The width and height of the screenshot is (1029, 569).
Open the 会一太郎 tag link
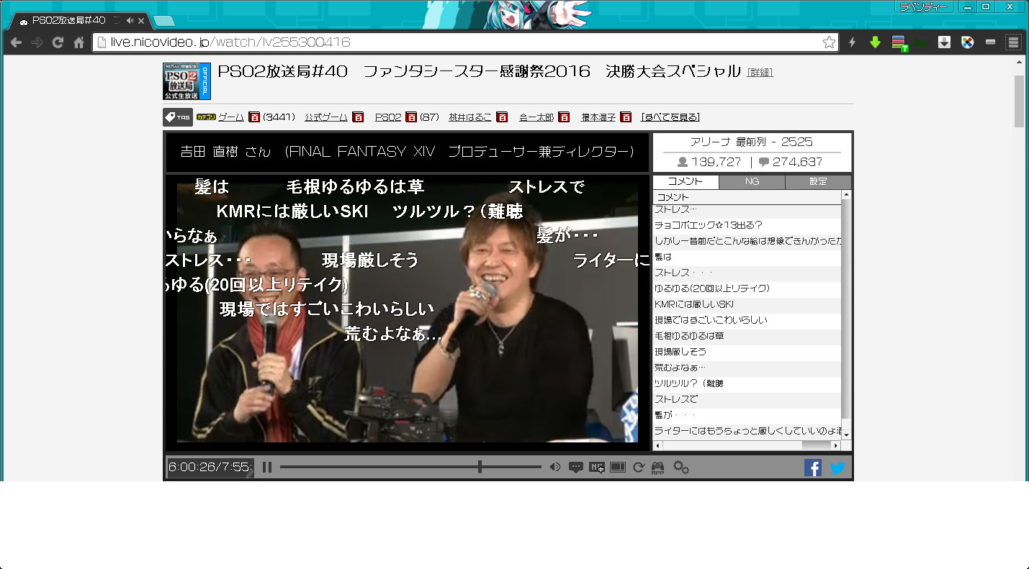pyautogui.click(x=536, y=117)
